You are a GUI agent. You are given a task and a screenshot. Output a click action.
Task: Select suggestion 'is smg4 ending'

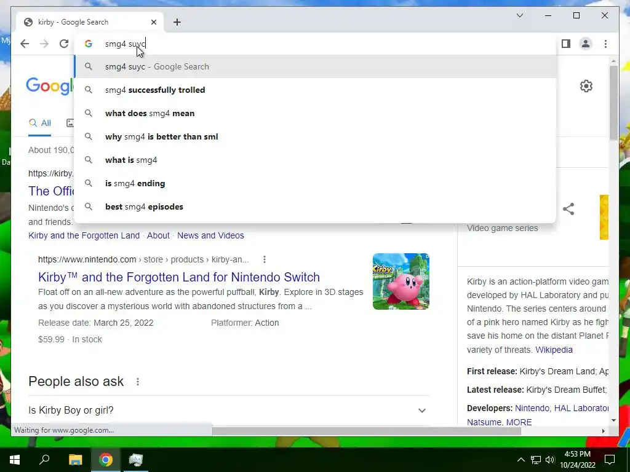(x=316, y=183)
